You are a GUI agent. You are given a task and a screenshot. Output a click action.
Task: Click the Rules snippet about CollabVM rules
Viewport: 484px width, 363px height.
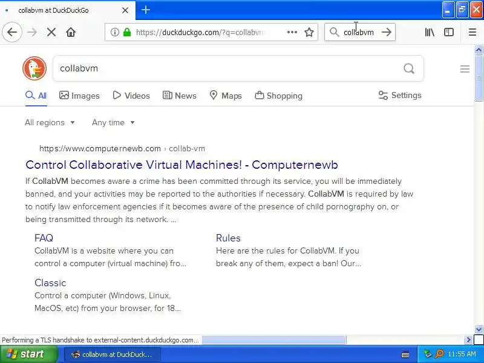coord(289,257)
